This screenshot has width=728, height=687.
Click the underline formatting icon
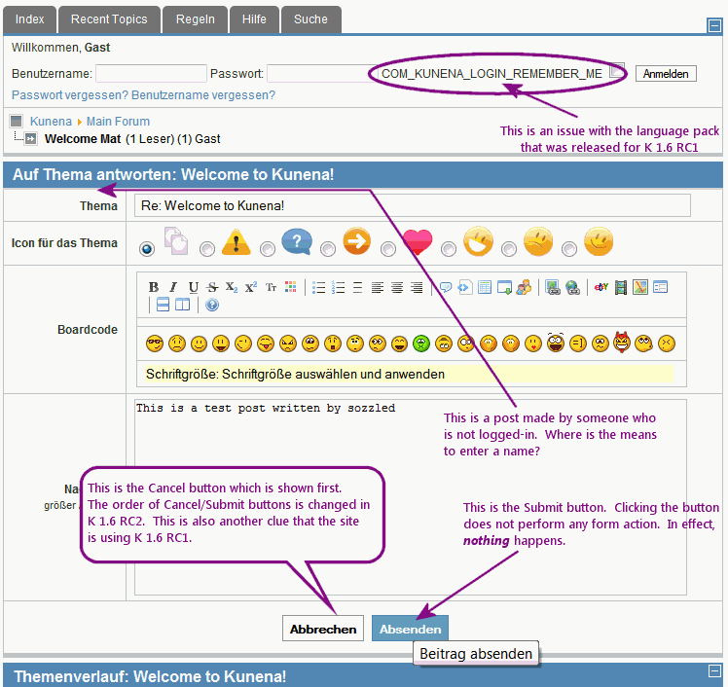tap(193, 287)
